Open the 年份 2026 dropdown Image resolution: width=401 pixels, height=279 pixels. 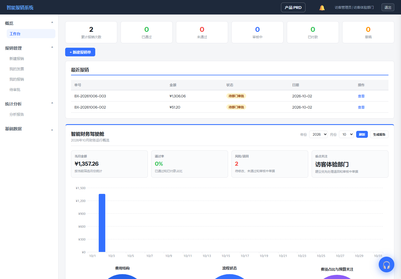[319, 134]
